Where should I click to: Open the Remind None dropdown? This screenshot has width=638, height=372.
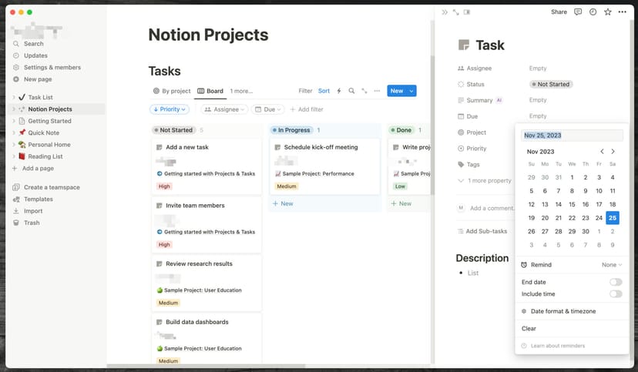pyautogui.click(x=613, y=265)
